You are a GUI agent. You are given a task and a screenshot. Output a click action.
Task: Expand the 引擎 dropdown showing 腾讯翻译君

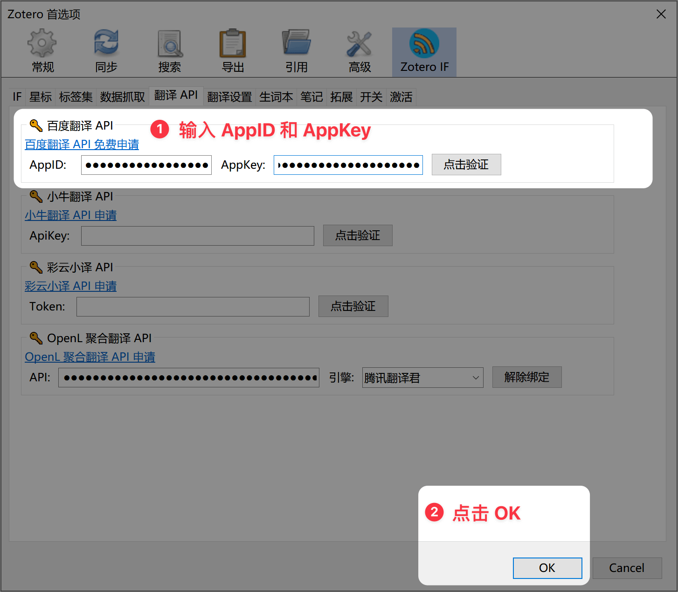(x=423, y=378)
